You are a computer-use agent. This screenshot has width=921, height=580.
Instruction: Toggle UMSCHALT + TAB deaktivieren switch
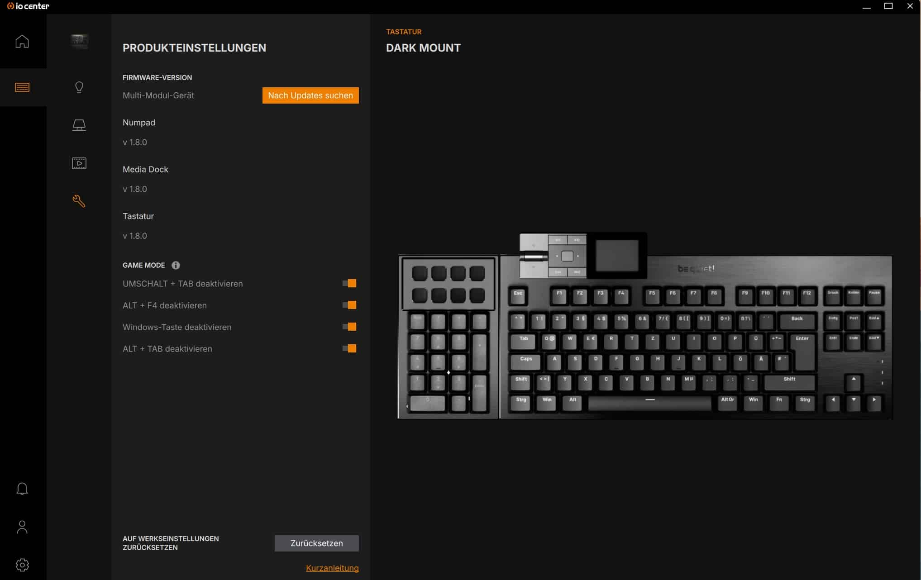349,284
